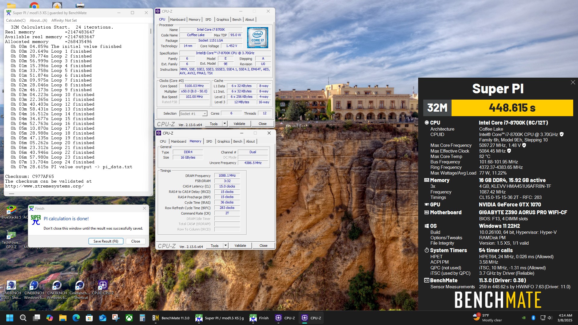Screen dimensions: 578x325
Task: Open Outlook from the taskbar
Action: click(103, 318)
